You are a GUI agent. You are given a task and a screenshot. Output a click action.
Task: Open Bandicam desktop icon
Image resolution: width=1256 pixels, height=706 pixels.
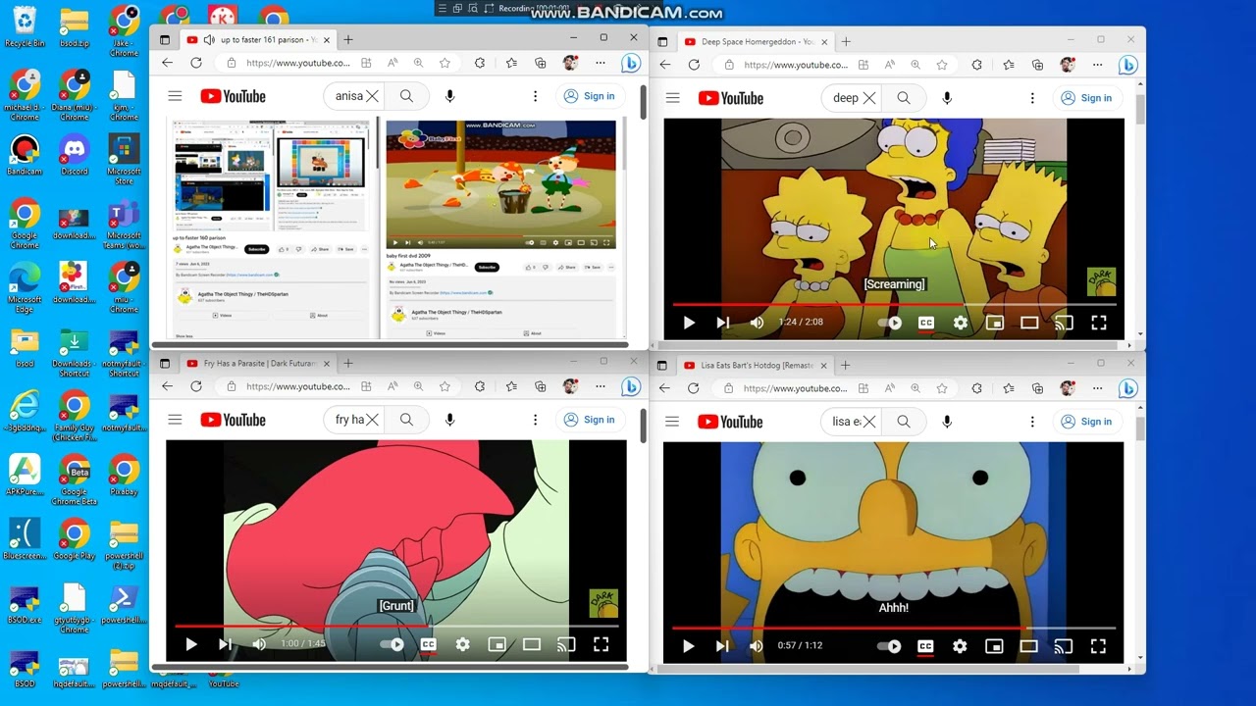click(25, 156)
